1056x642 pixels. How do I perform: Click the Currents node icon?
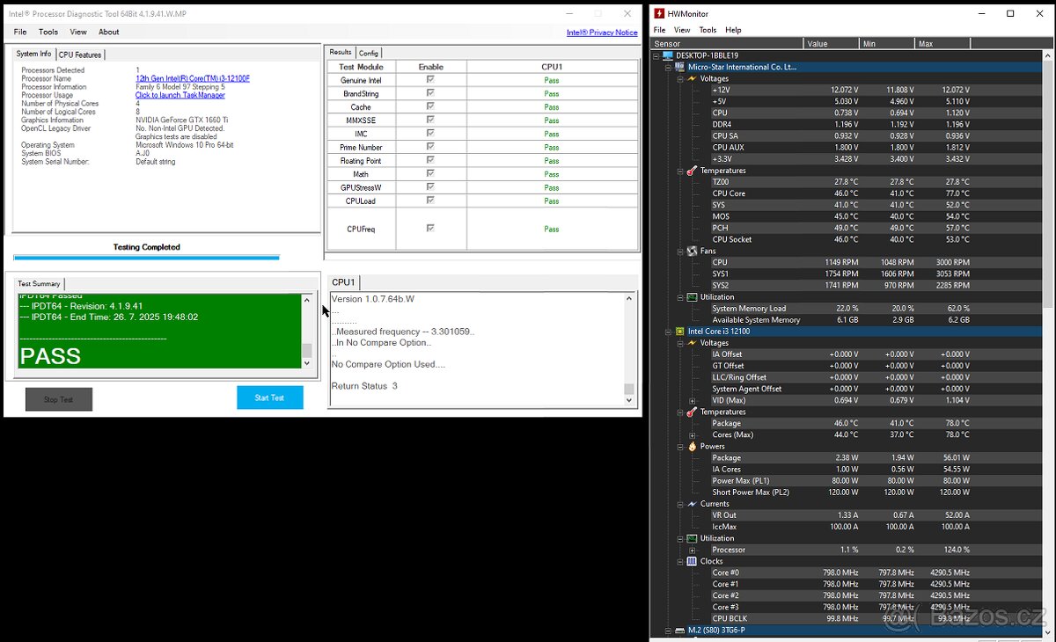pyautogui.click(x=692, y=504)
